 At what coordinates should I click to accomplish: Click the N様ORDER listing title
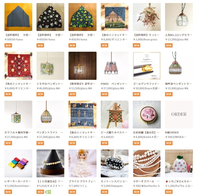point(172,132)
